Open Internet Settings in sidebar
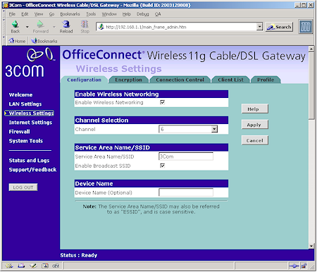The image size is (317, 272). click(30, 123)
